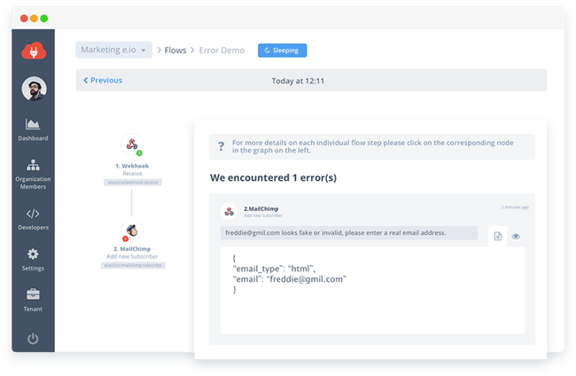Go to Previous execution
The width and height of the screenshot is (576, 376).
[103, 80]
